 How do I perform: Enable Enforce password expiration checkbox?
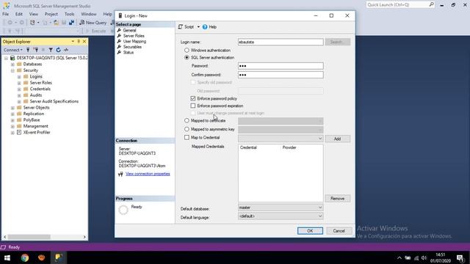(x=193, y=106)
